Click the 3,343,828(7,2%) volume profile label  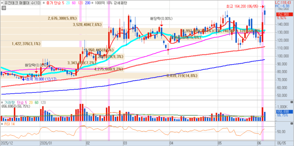pyautogui.click(x=82, y=63)
